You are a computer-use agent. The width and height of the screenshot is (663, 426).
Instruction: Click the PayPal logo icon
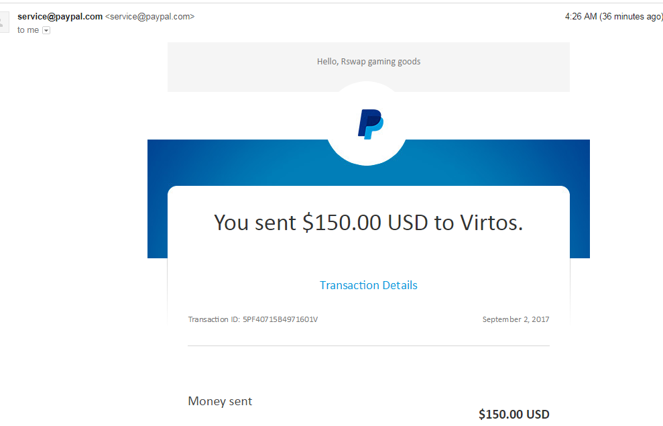pyautogui.click(x=371, y=124)
